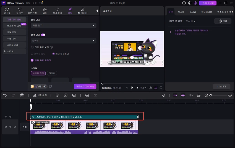235x148 pixels.
Task: Step to previous frame in player
Action: point(127,88)
